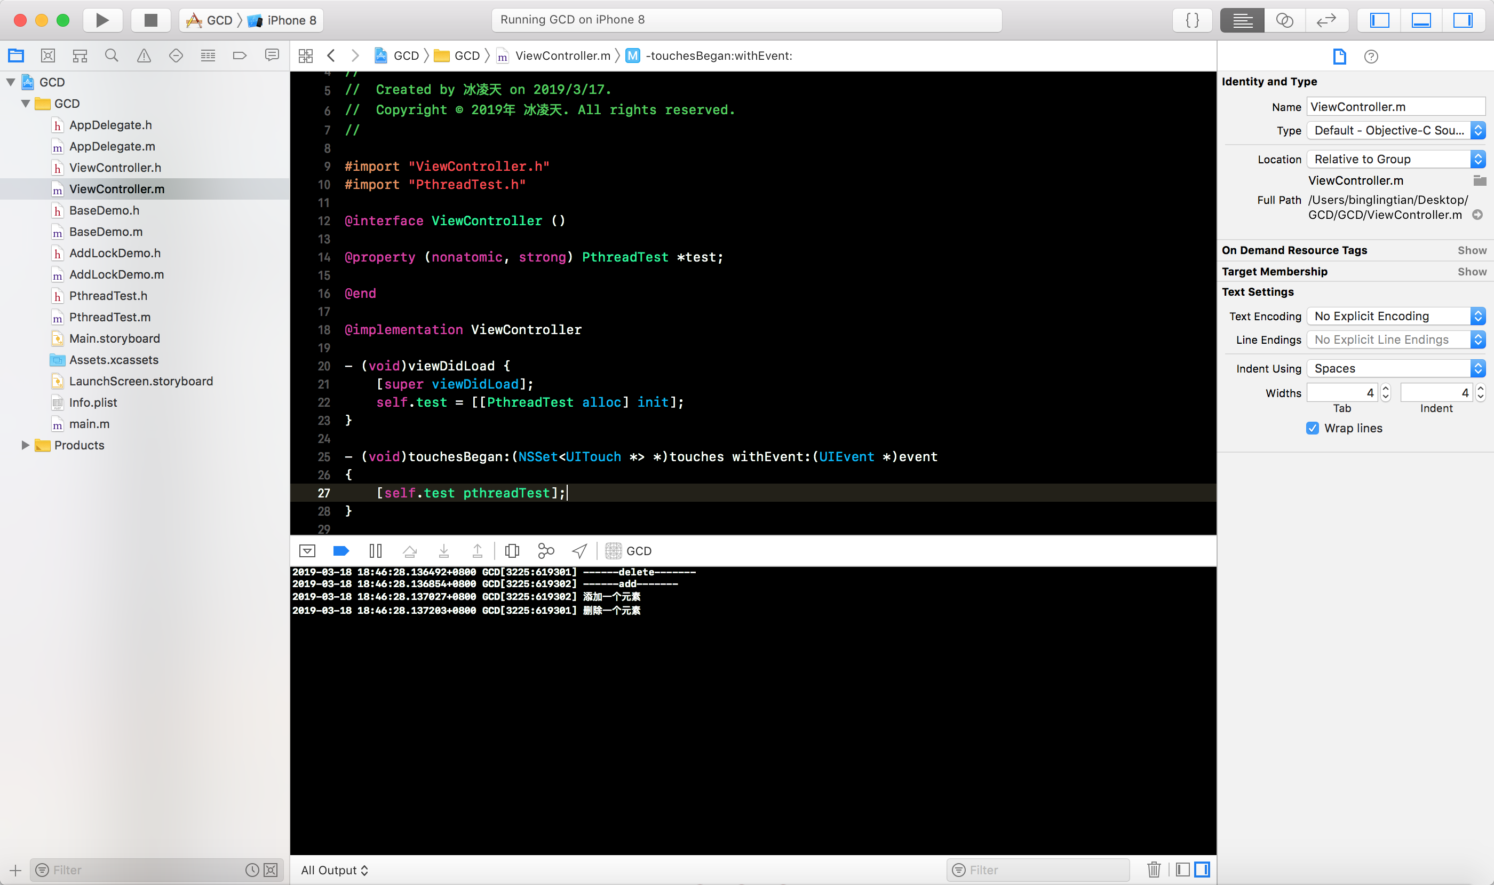Show the variables view pane button

[1183, 870]
